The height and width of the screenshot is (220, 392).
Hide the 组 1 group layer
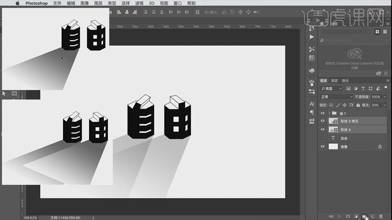click(x=322, y=113)
